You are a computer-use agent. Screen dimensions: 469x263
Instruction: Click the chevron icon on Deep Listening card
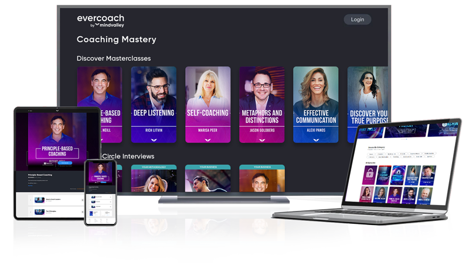pyautogui.click(x=154, y=140)
